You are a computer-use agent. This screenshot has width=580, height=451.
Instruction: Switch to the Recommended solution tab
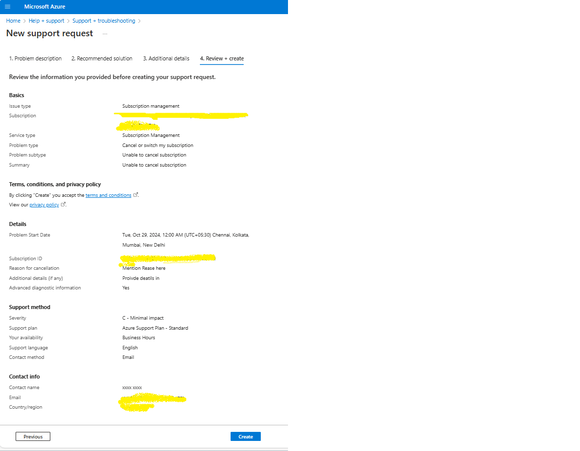[102, 58]
